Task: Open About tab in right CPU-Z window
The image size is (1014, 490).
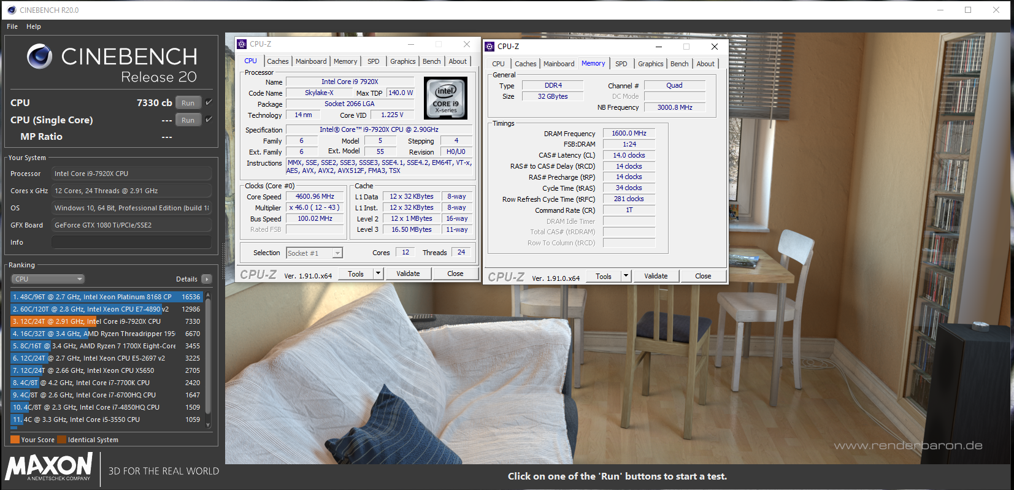Action: coord(705,64)
